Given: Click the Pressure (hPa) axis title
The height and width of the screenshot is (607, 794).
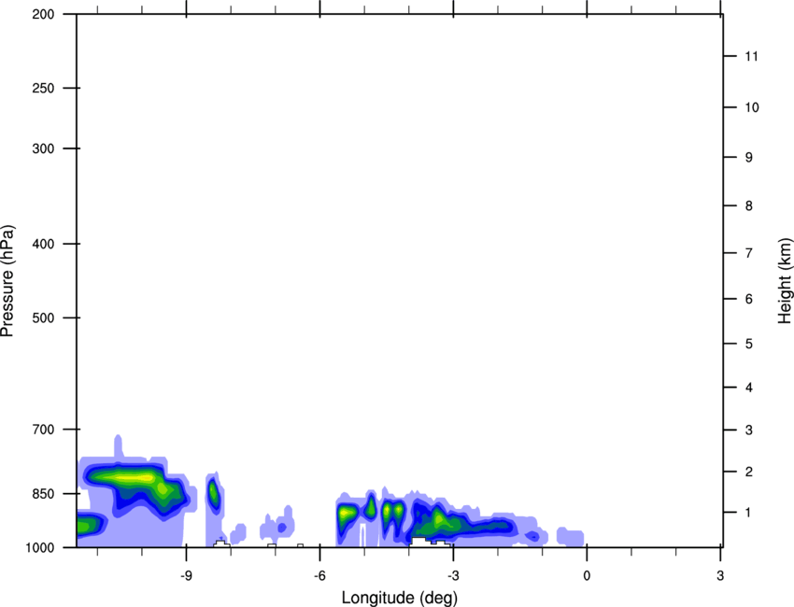Looking at the screenshot, I should [x=7, y=281].
